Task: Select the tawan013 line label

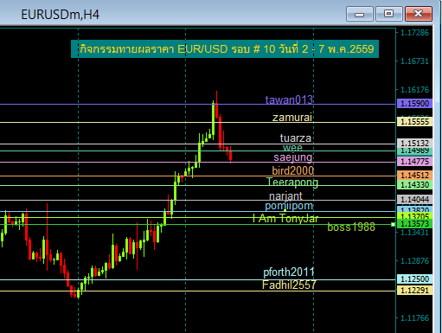Action: pos(289,99)
